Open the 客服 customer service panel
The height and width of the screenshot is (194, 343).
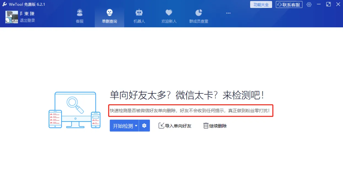click(x=80, y=16)
